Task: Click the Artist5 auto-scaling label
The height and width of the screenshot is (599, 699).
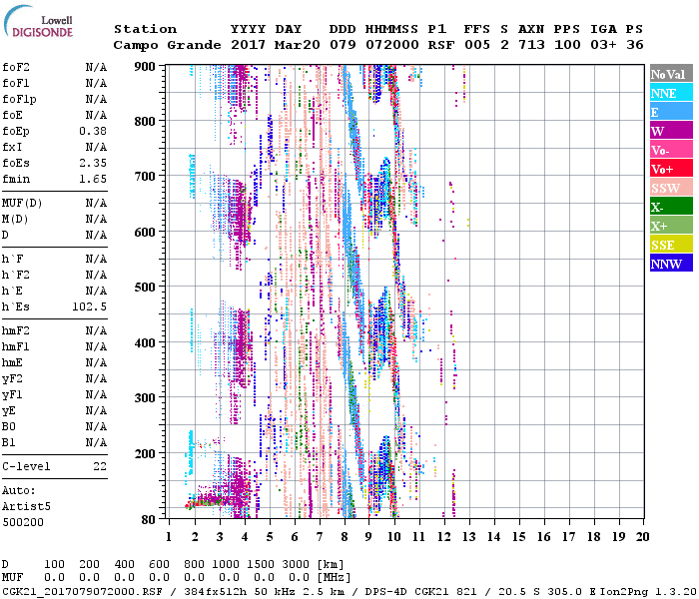Action: [x=26, y=507]
